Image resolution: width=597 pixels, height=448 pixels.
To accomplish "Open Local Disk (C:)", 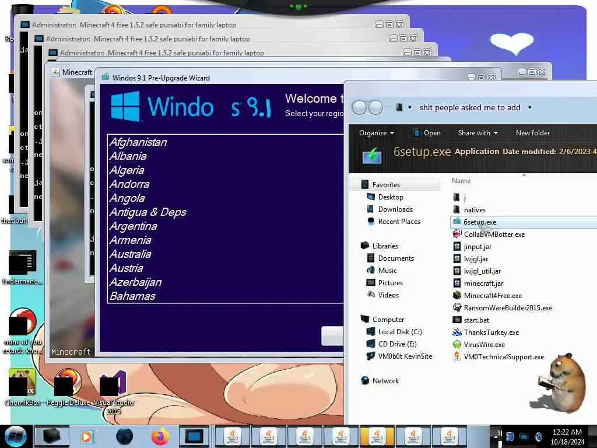I will coord(400,332).
